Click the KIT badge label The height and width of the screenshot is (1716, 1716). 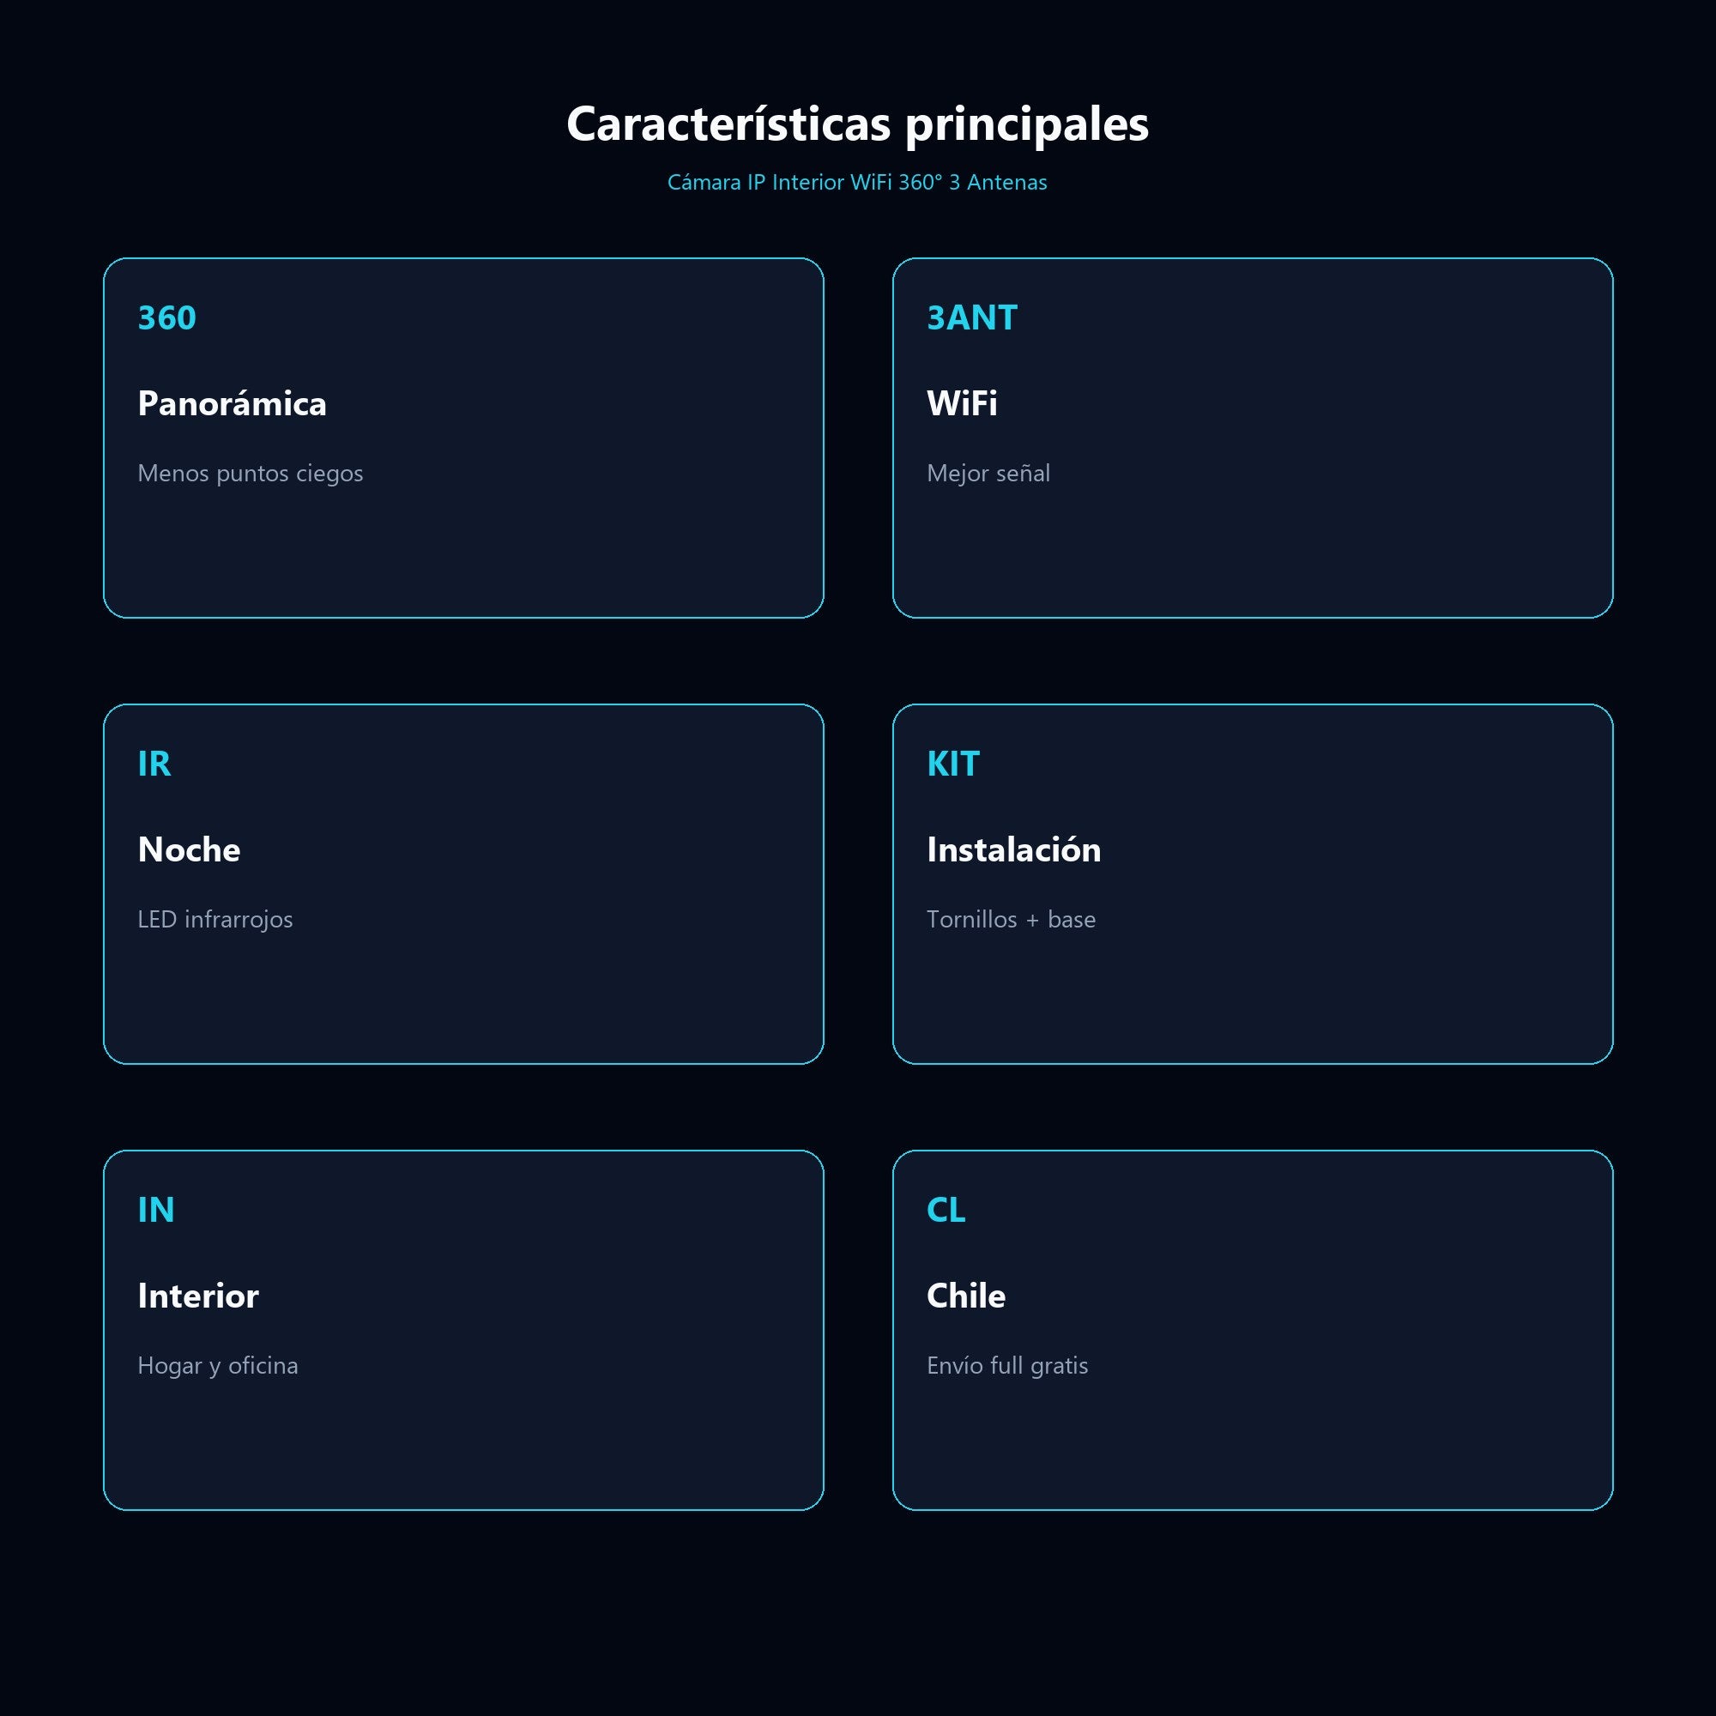click(952, 764)
